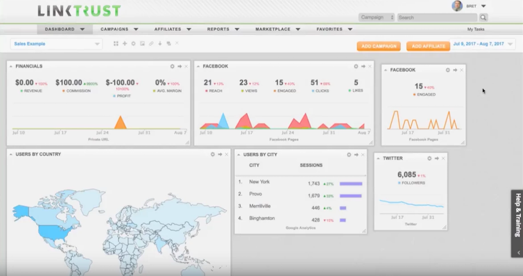Click the dashboard grid layout icon

tap(116, 44)
